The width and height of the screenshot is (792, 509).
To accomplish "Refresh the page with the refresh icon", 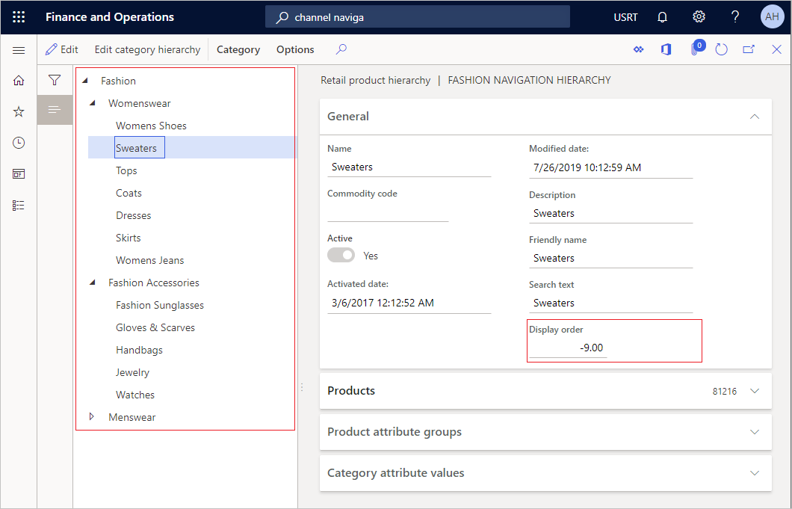I will (x=721, y=49).
